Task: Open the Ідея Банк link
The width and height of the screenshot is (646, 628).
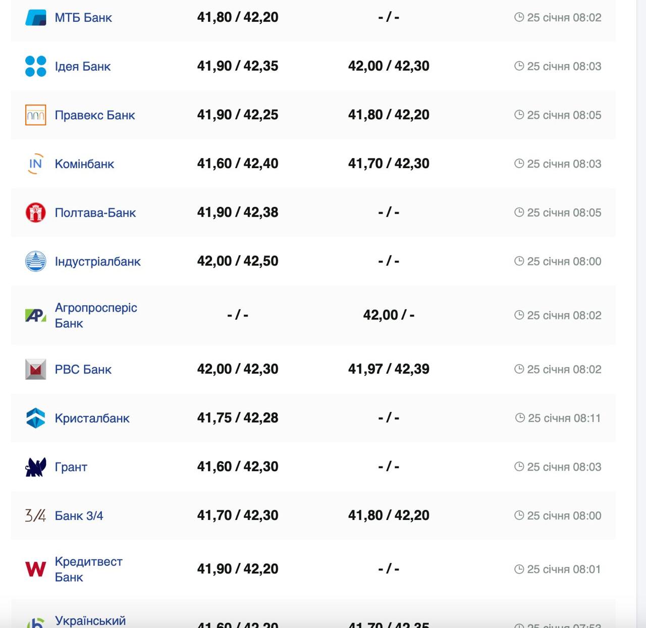Action: tap(82, 66)
